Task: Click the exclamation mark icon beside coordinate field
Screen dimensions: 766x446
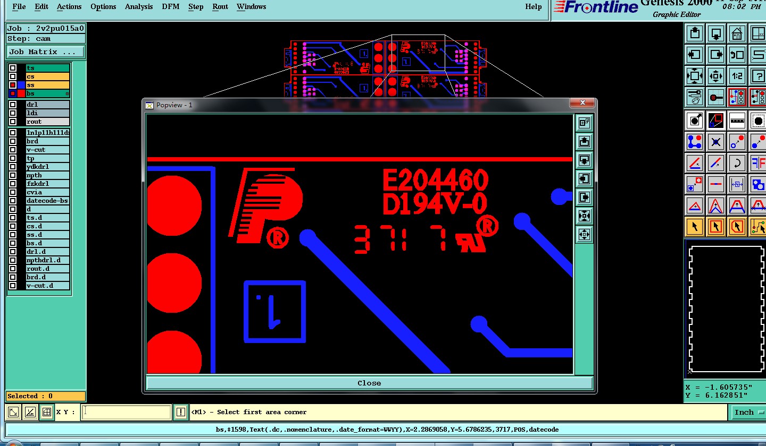Action: pos(181,412)
